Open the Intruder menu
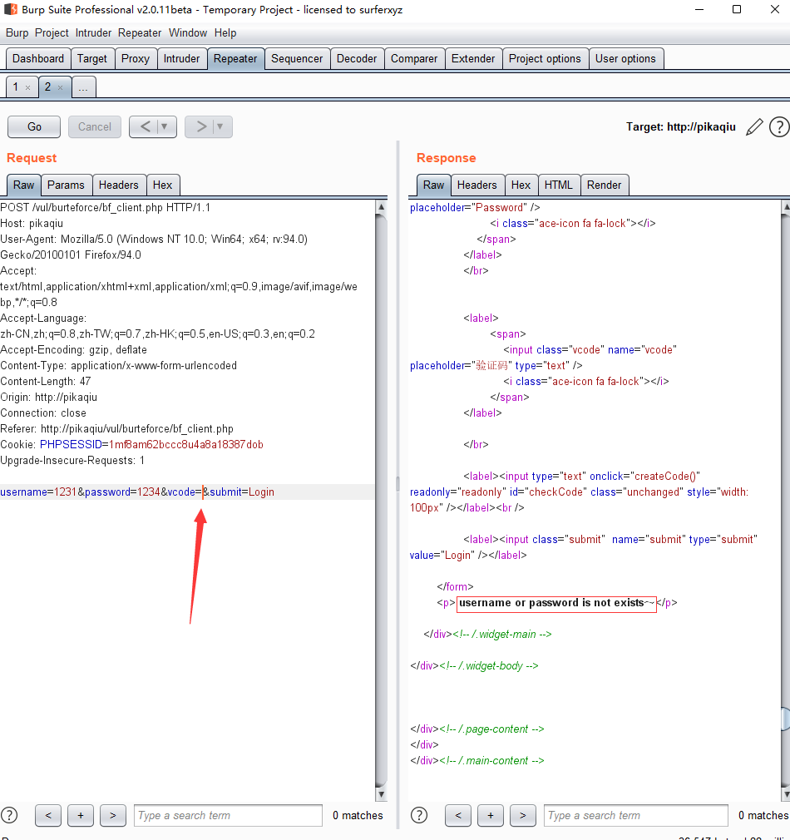This screenshot has height=840, width=790. point(93,32)
